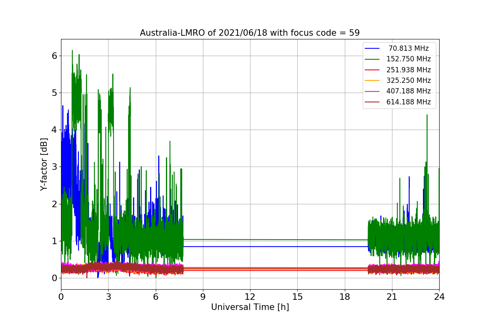Click the blue line swatch in legend
The height and width of the screenshot is (325, 488).
(372, 49)
